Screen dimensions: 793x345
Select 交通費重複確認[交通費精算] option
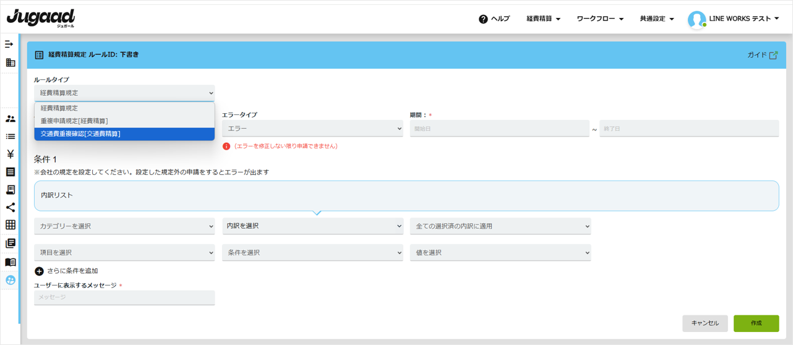[x=124, y=134]
